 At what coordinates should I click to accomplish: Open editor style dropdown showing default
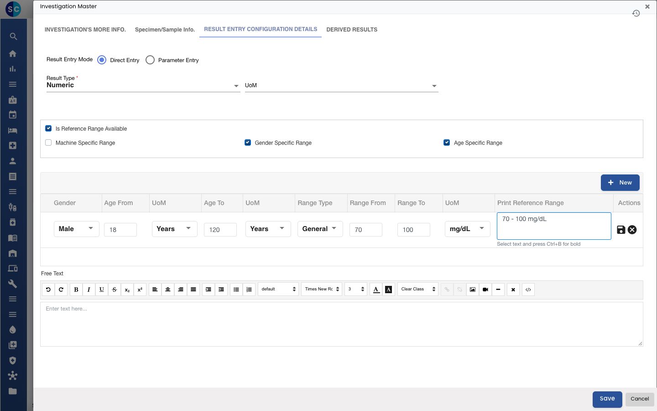tap(278, 289)
